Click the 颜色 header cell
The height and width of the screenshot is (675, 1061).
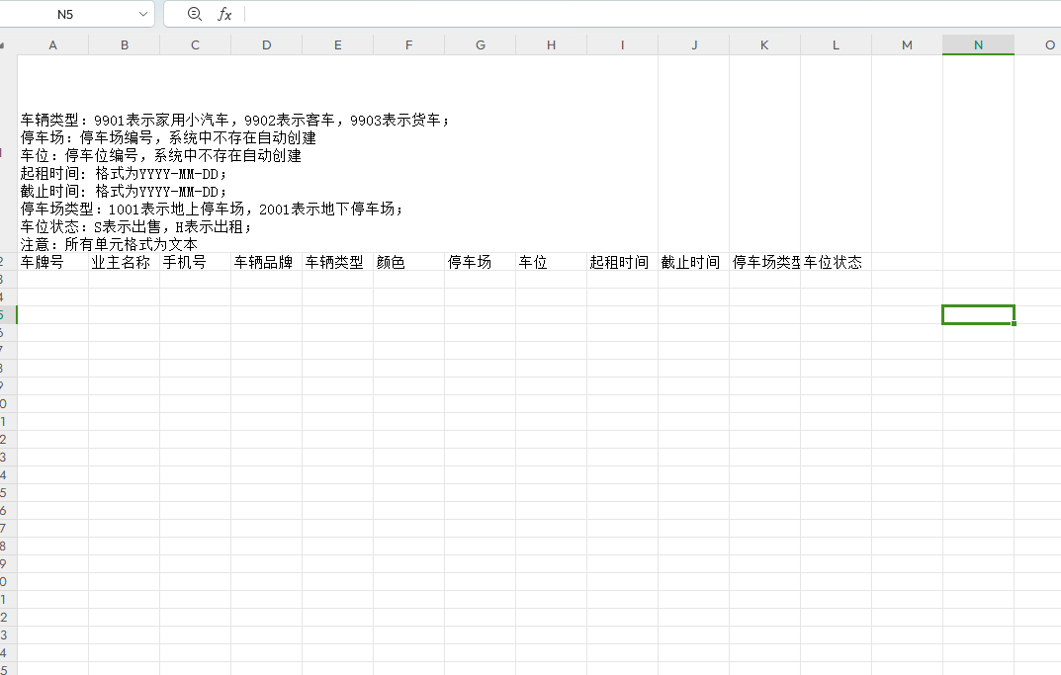click(408, 262)
